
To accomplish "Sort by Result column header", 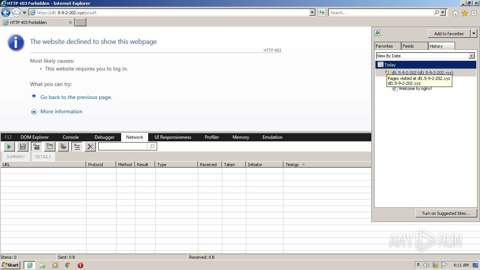I will pos(145,165).
